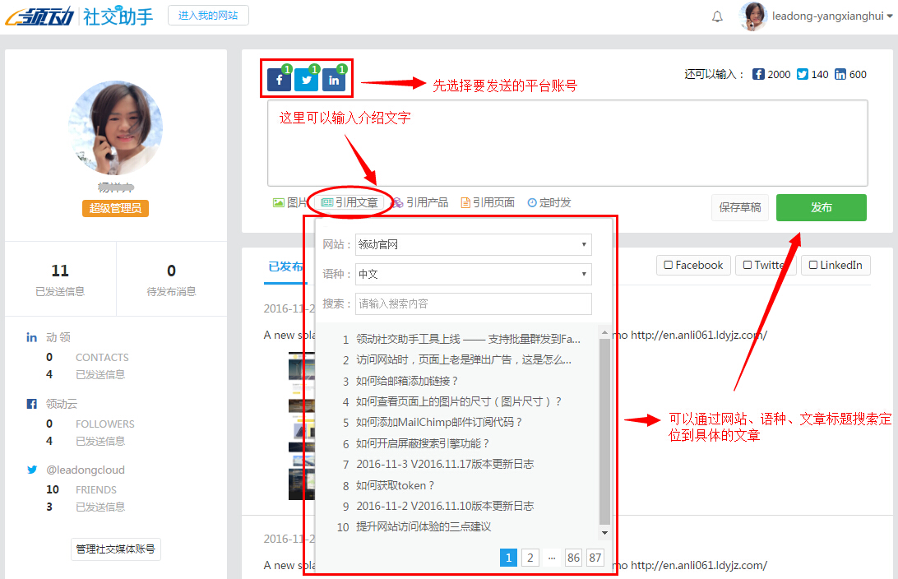Click the 保存草稿 save draft button
Viewport: 898px width, 579px height.
(x=740, y=207)
